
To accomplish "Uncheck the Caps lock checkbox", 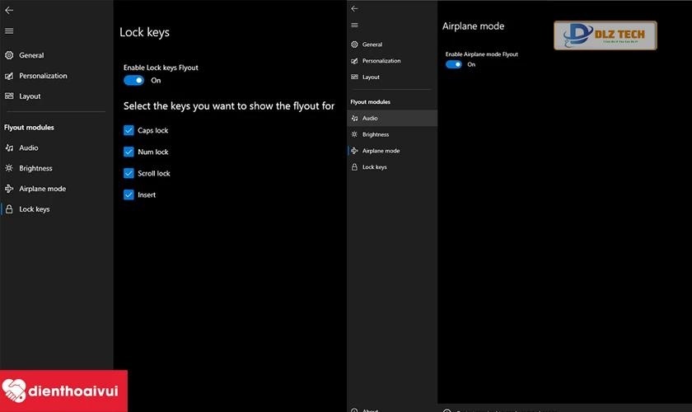I will (129, 130).
